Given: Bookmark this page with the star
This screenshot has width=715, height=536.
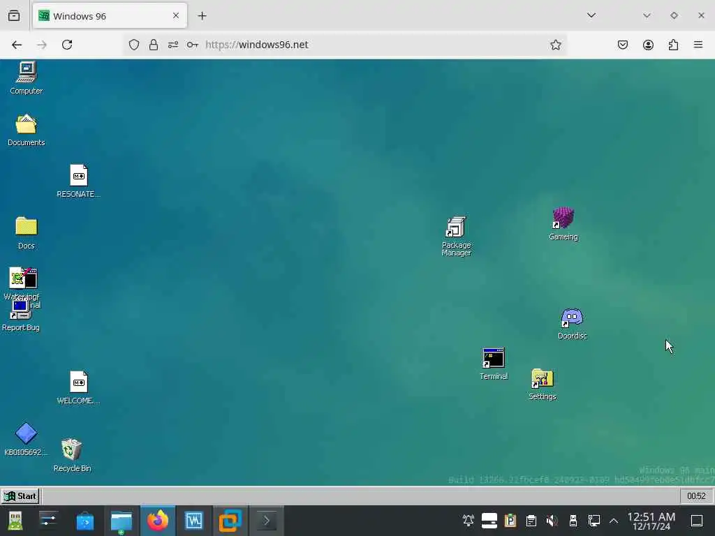Looking at the screenshot, I should (x=555, y=45).
